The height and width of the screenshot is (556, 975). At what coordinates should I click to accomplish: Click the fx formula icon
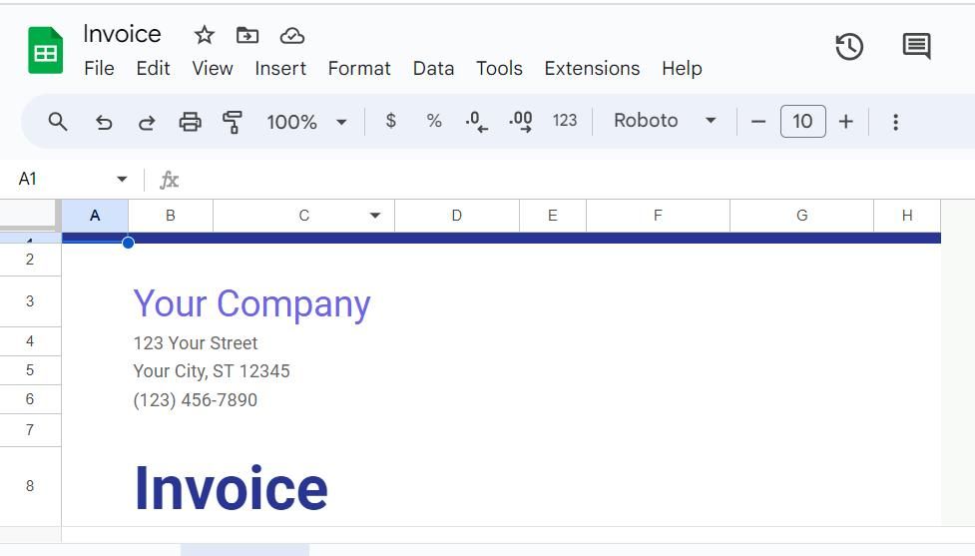169,180
